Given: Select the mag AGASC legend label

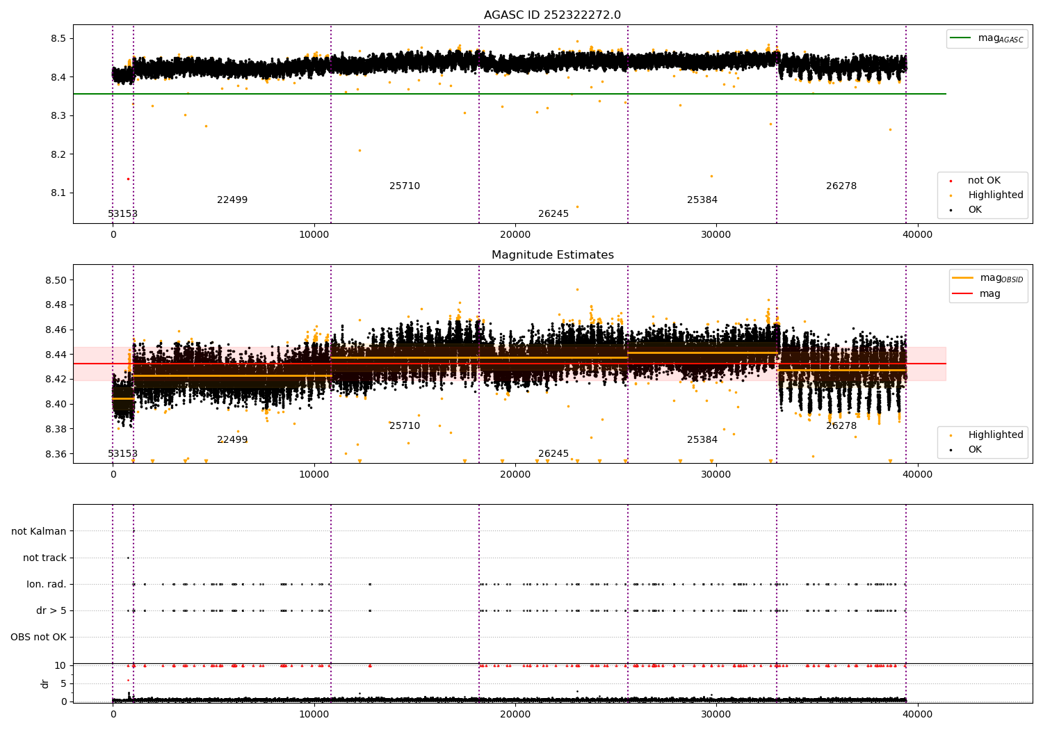Looking at the screenshot, I should pyautogui.click(x=1001, y=39).
